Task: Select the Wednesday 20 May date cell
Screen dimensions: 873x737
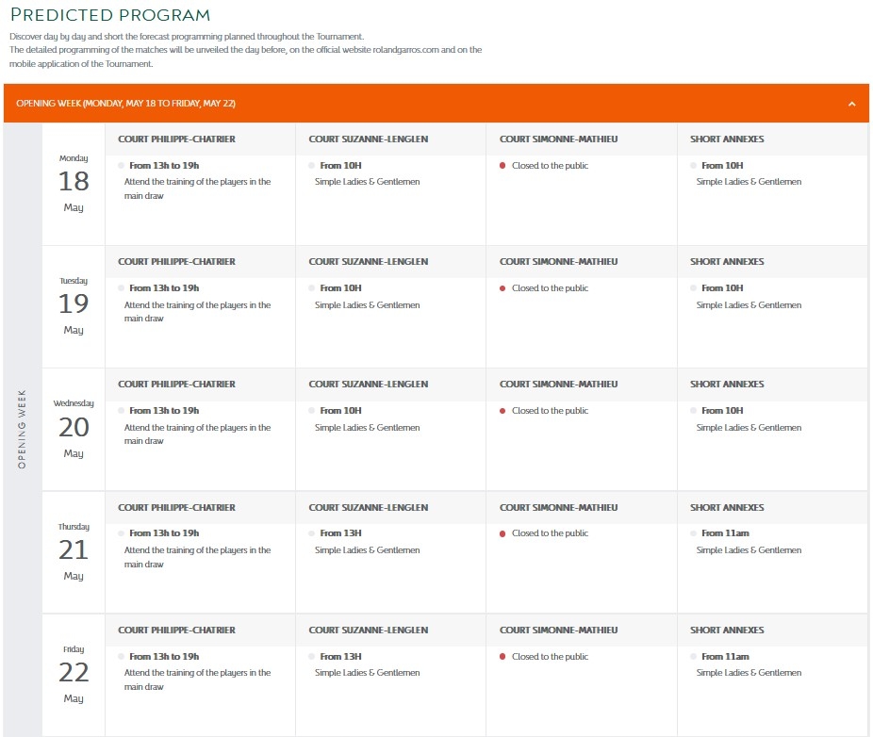Action: [74, 428]
